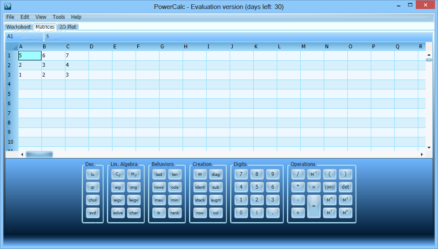Viewport: 438px width, 249px height.
Task: Click the svd decomposition button
Action: tap(92, 213)
